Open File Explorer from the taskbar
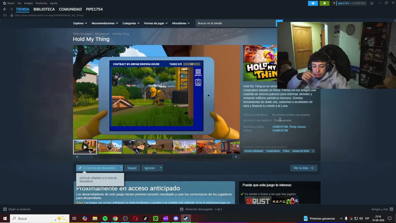396x223 pixels. click(x=95, y=219)
